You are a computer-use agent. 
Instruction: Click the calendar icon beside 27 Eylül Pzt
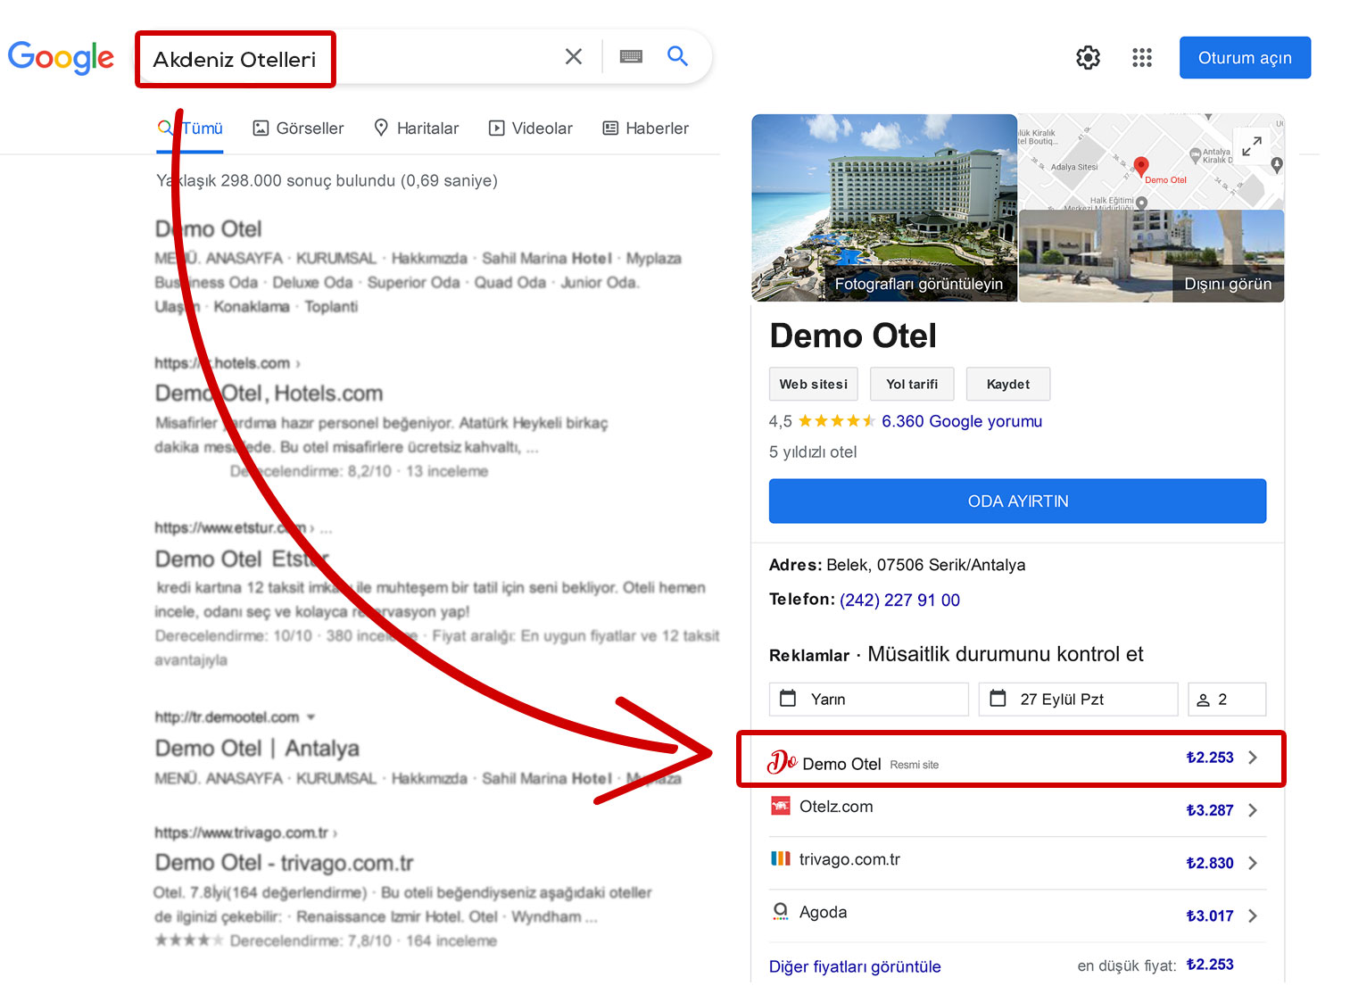pos(998,699)
